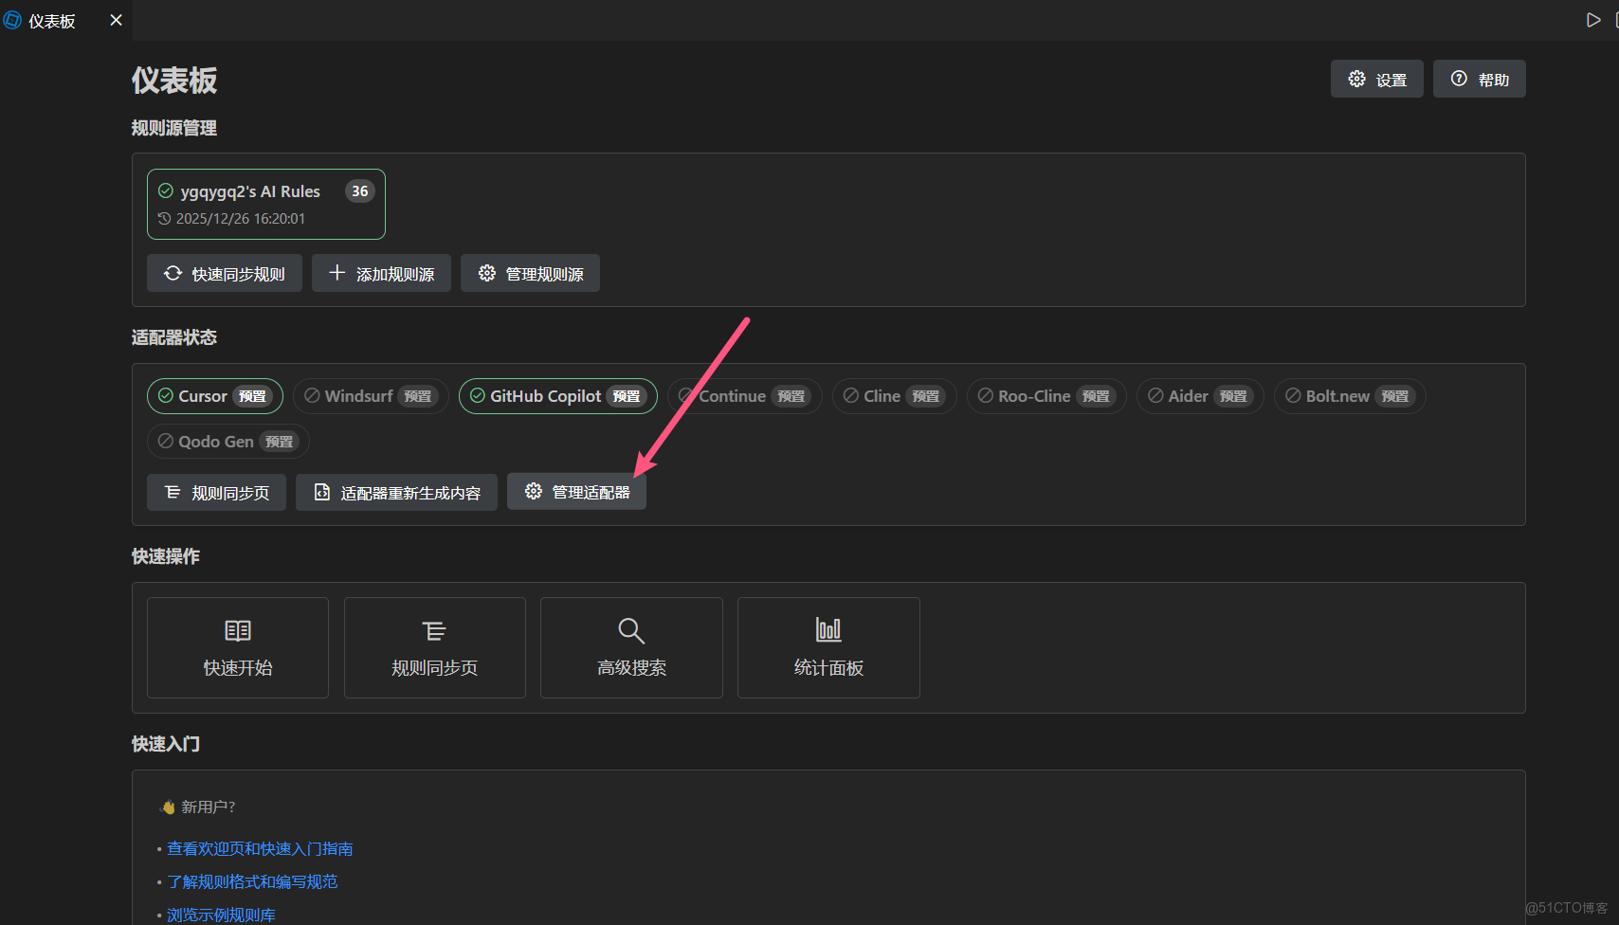Image resolution: width=1619 pixels, height=925 pixels.
Task: Click the run triangle icon in title bar
Action: pos(1593,20)
